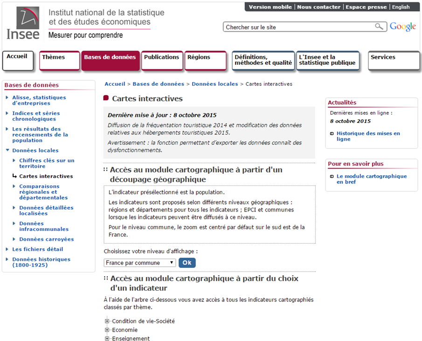Viewport: 422px width, 341px height.
Task: Click arrow icon beside Historique des mises en ligne
Action: point(332,134)
